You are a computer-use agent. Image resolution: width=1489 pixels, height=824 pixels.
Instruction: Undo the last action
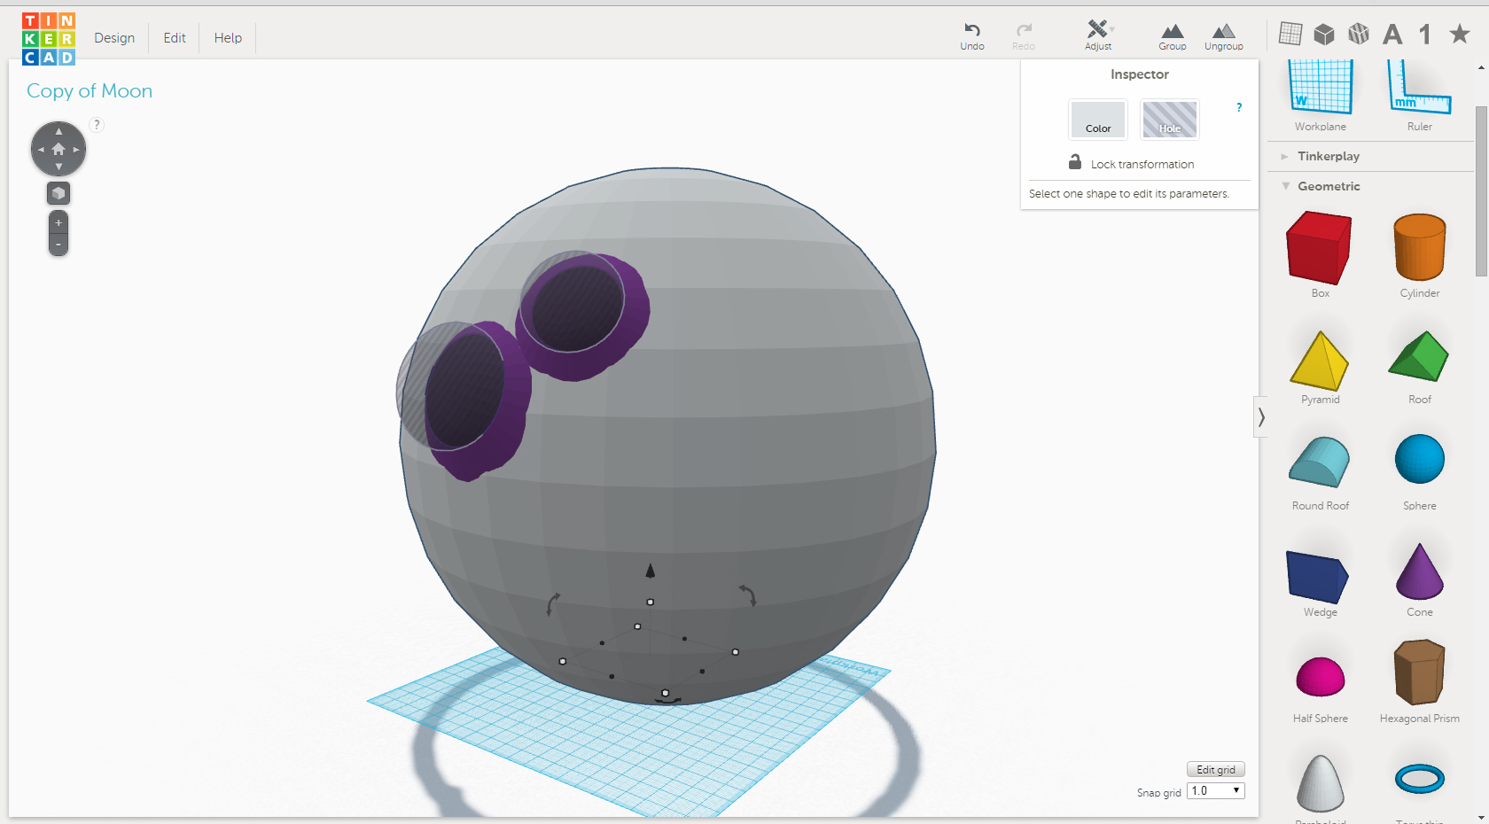point(972,36)
